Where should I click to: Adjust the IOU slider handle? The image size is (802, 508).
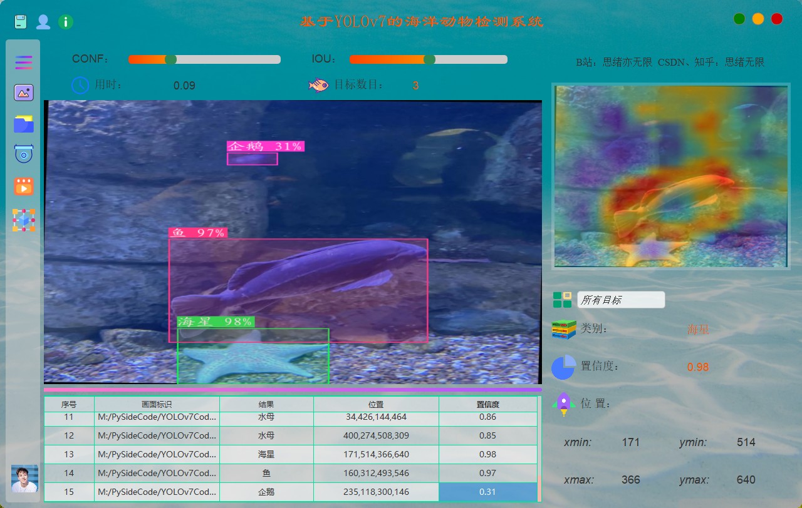click(429, 59)
